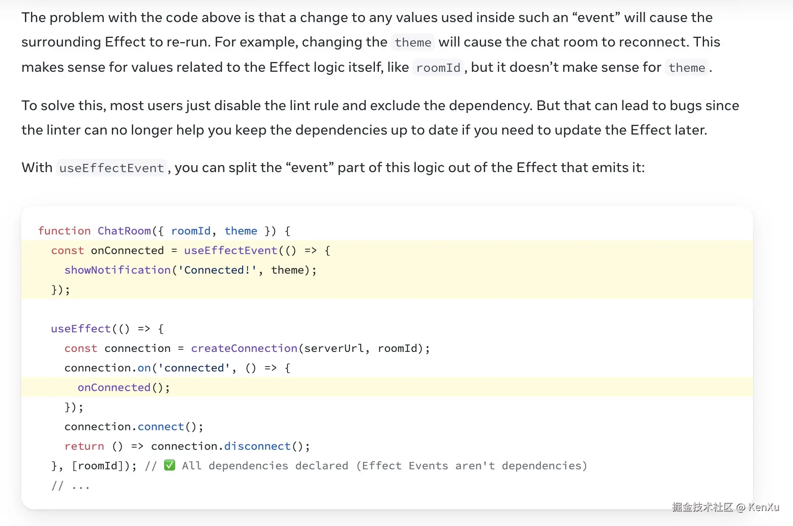793x526 pixels.
Task: Click the inline useEffectEvent code after 'With'
Action: click(x=111, y=168)
